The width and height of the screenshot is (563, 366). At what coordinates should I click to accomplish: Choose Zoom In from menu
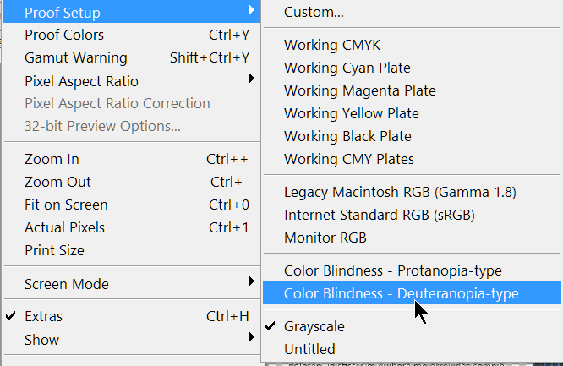[x=52, y=159]
